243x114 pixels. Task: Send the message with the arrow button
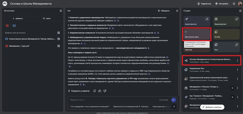(174, 100)
